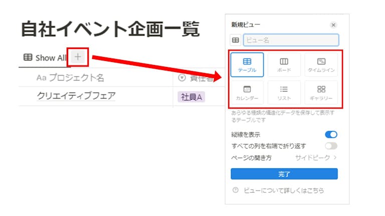Choose the タイムライン view type
This screenshot has height=216, width=385.
(x=321, y=65)
